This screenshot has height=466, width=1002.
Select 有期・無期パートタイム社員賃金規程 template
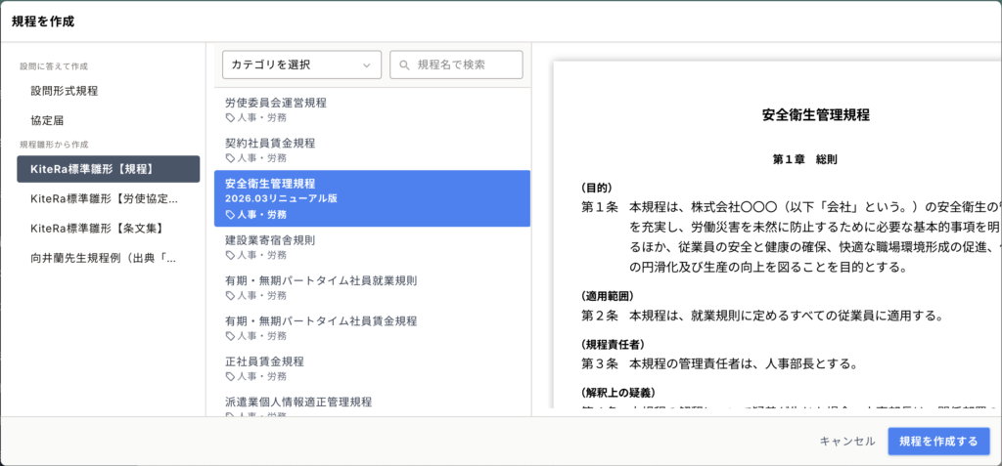(x=321, y=320)
